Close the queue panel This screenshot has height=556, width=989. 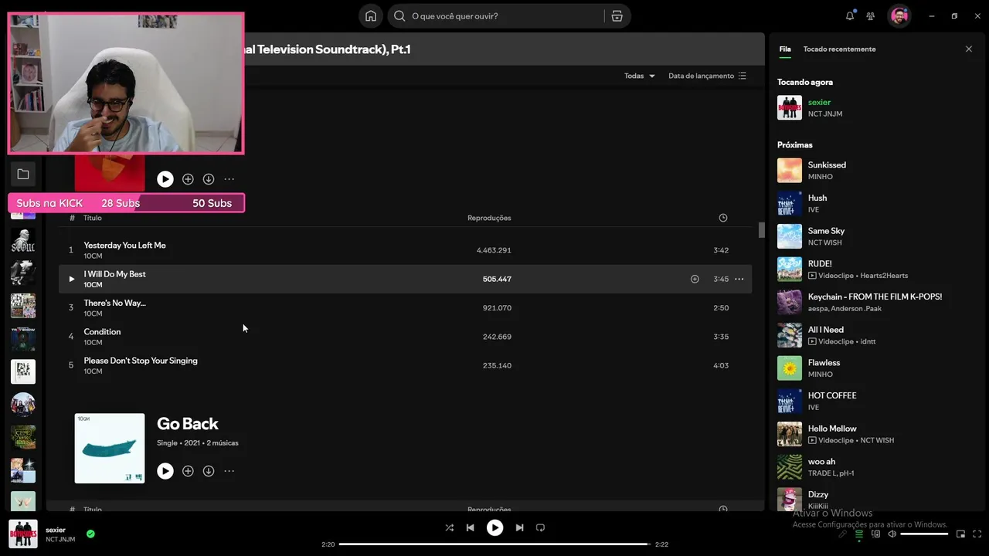point(969,49)
